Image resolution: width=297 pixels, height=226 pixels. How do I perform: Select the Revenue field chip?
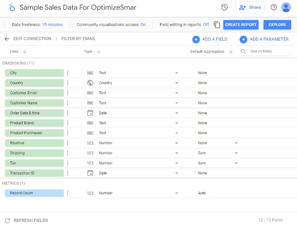coord(34,143)
